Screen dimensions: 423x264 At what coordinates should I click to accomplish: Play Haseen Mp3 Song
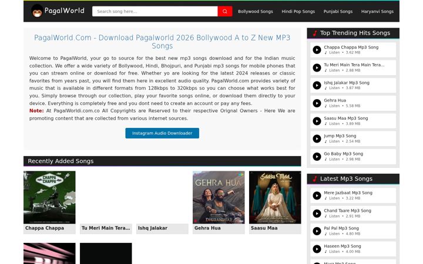[x=317, y=249]
